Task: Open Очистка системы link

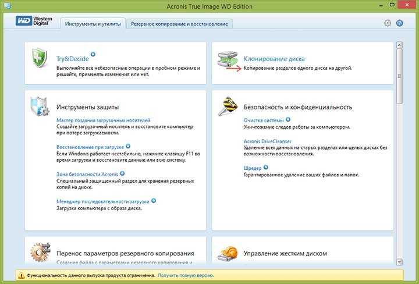Action: [264, 120]
